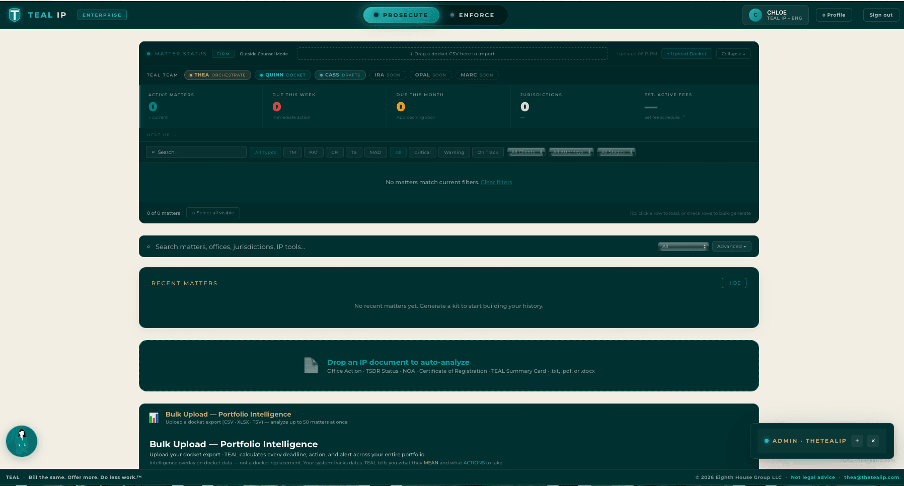904x486 pixels.
Task: Open the Due This Week stat card
Action: pyautogui.click(x=325, y=106)
